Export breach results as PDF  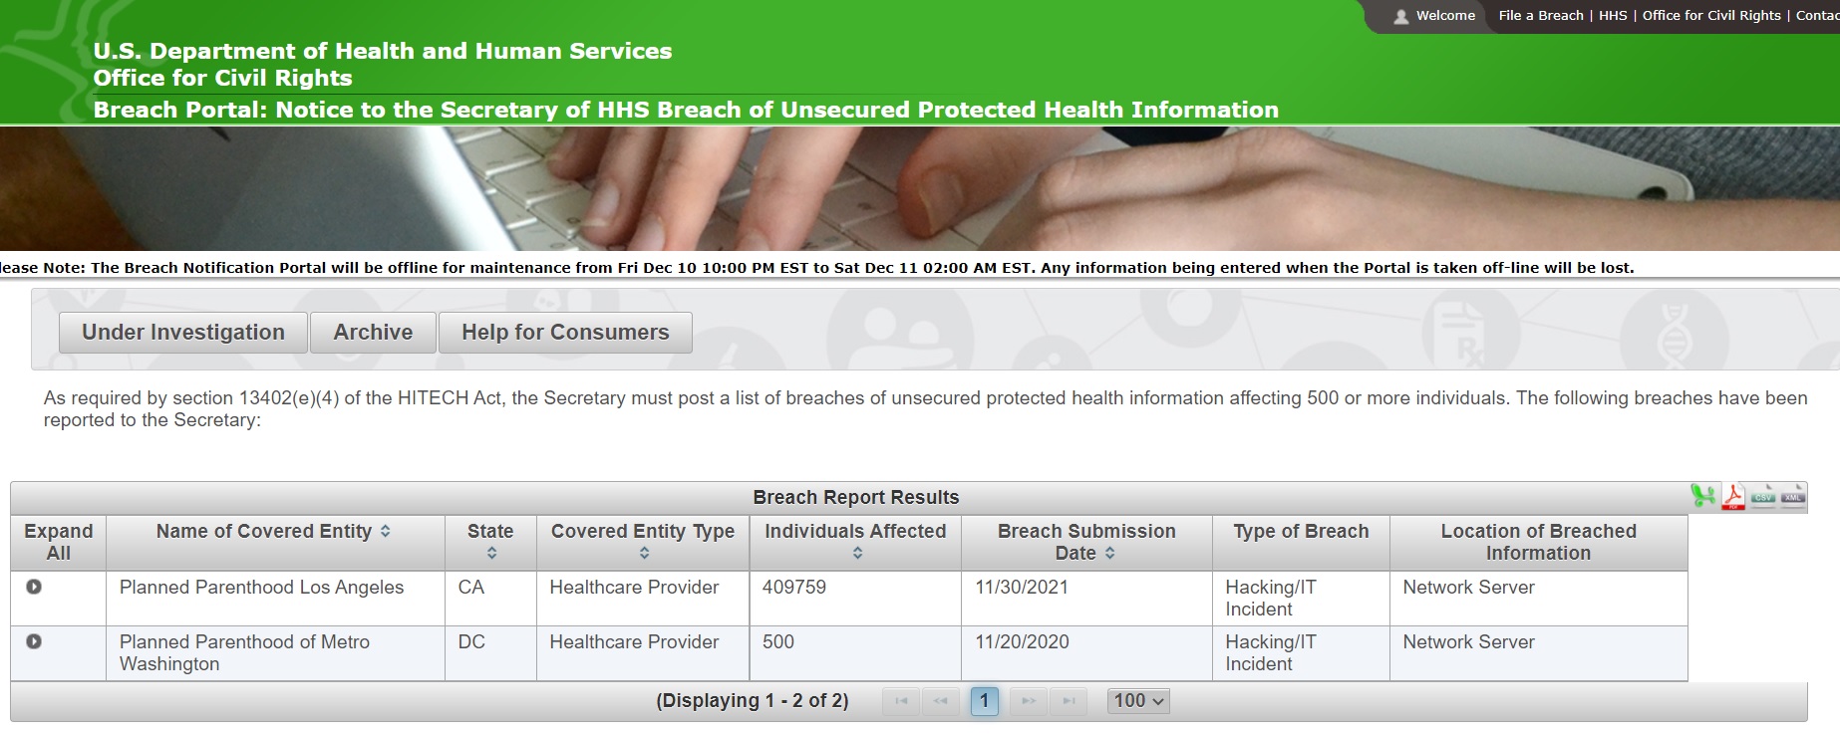coord(1733,496)
